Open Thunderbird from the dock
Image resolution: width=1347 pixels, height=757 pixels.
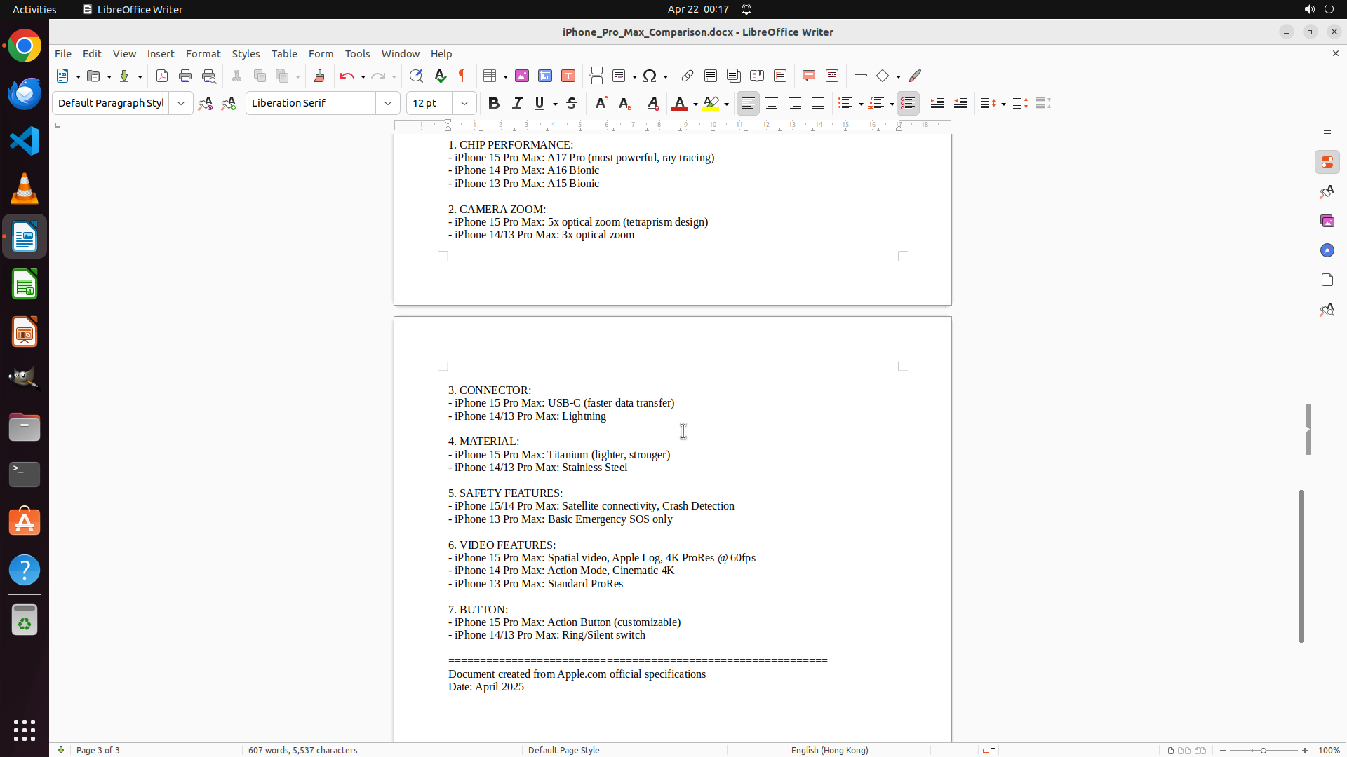pos(25,93)
